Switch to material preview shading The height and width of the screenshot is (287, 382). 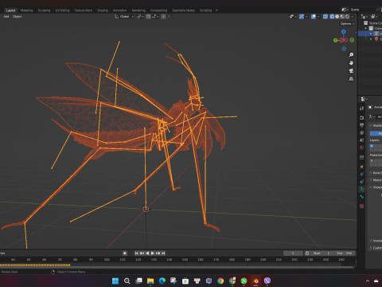pyautogui.click(x=342, y=17)
